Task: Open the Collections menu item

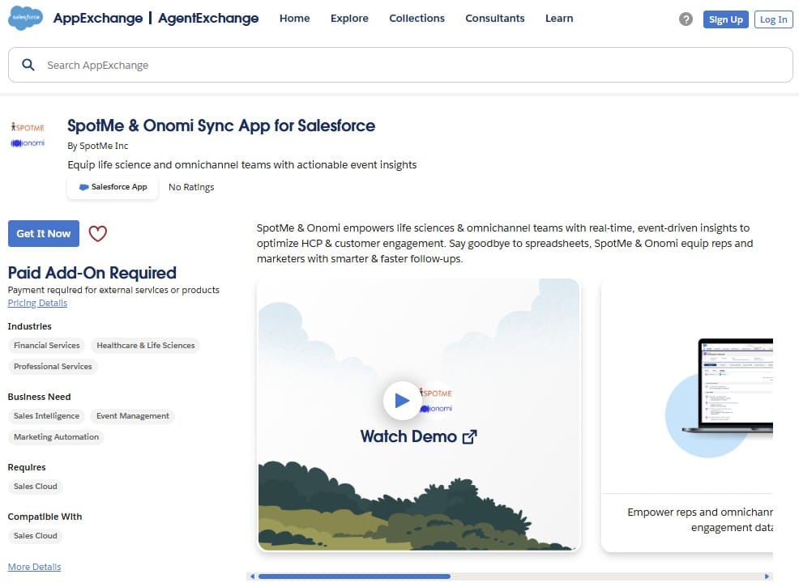Action: [x=417, y=19]
